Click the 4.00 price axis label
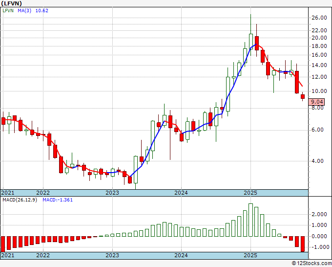Viewport: 332px width, 267px height. [x=318, y=161]
